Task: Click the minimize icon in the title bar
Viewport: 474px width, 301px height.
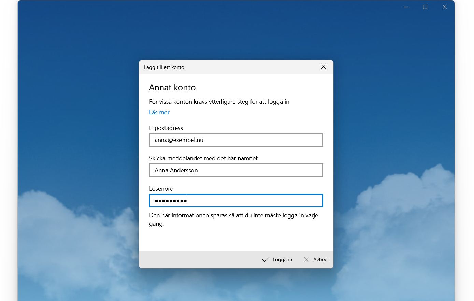Action: pos(405,6)
